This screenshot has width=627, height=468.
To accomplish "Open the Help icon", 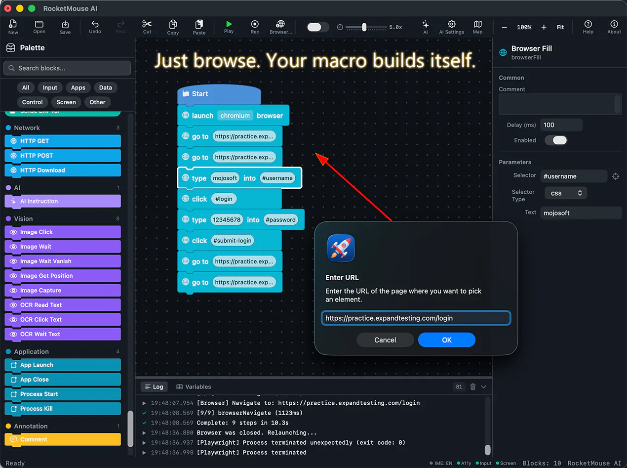I will coord(588,27).
